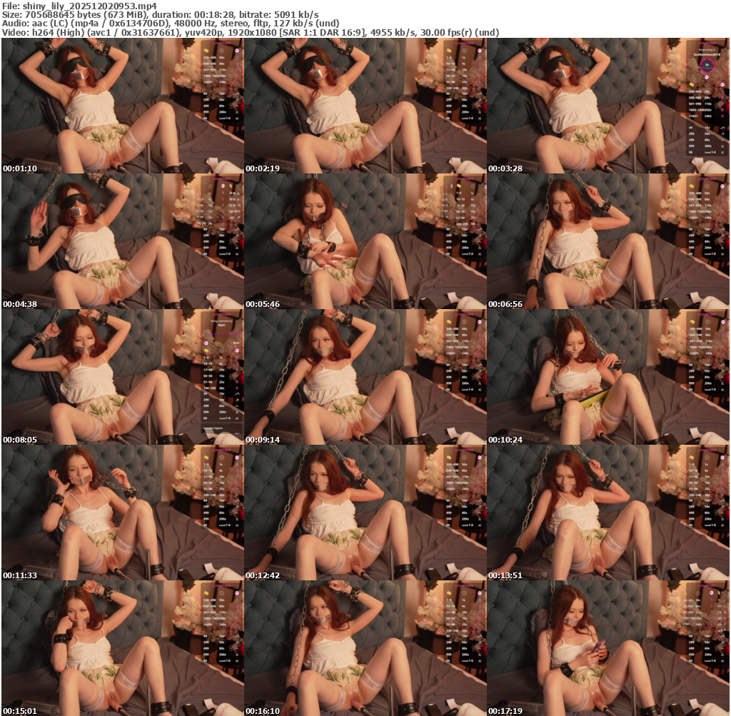Click the thumbnail marked 00:12:42
Viewport: 731px width, 716px height.
pos(365,513)
